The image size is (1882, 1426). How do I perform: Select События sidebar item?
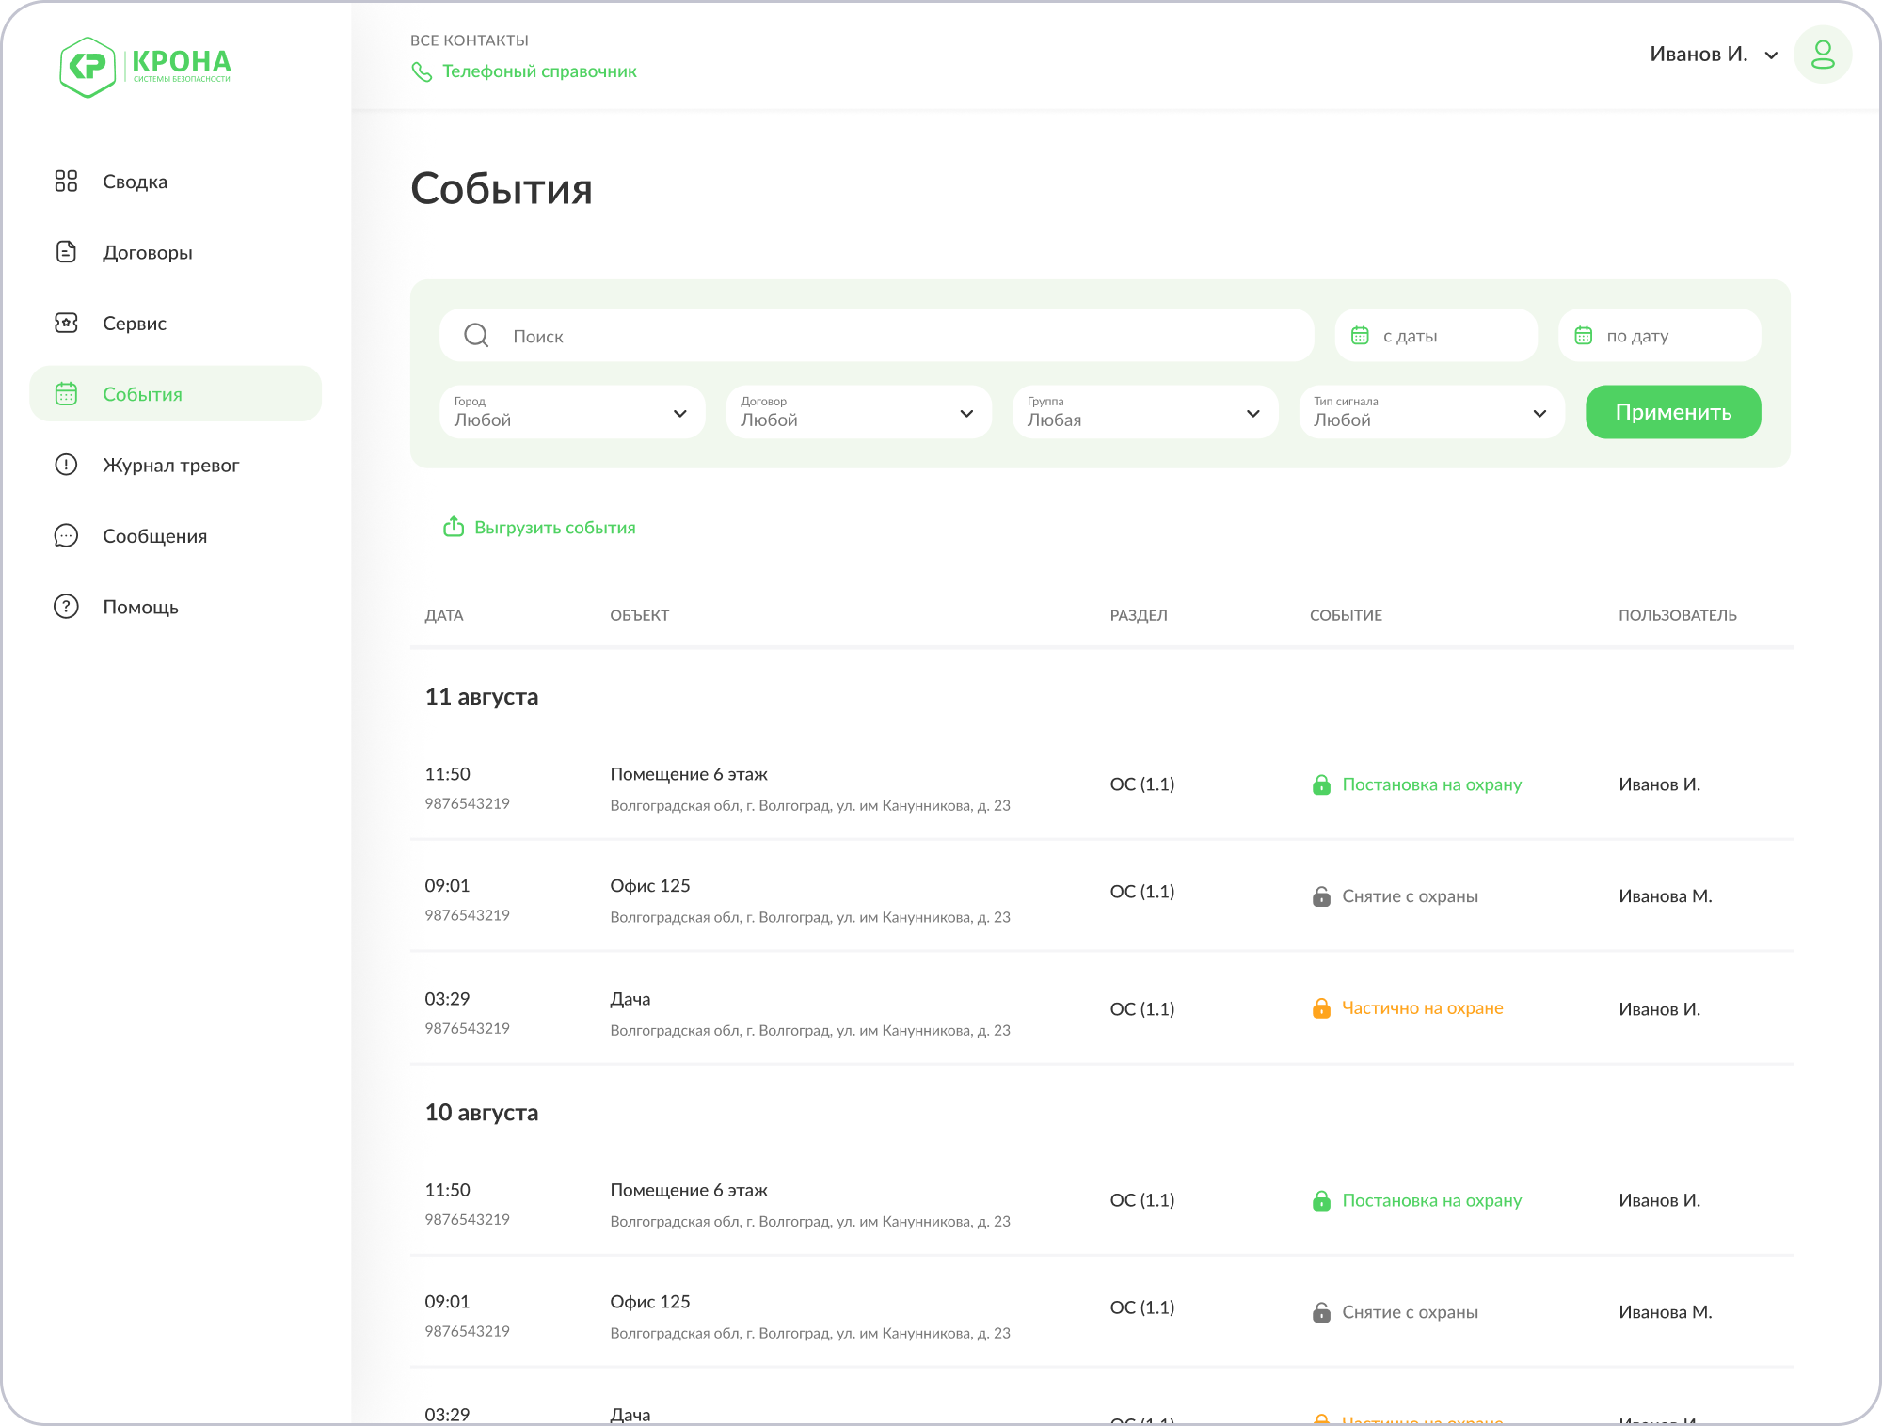click(176, 393)
